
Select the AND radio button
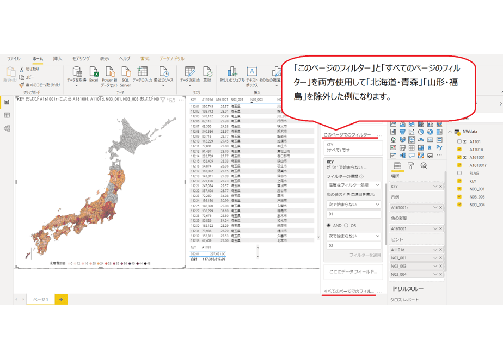pyautogui.click(x=328, y=226)
